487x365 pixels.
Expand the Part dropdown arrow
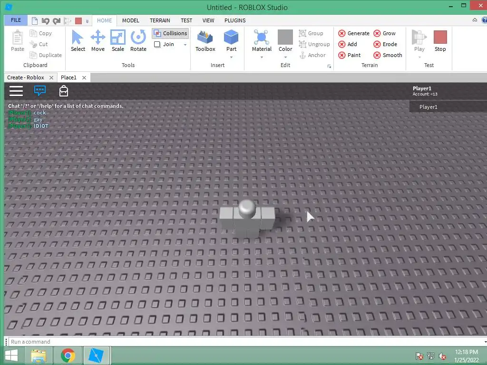pyautogui.click(x=231, y=57)
